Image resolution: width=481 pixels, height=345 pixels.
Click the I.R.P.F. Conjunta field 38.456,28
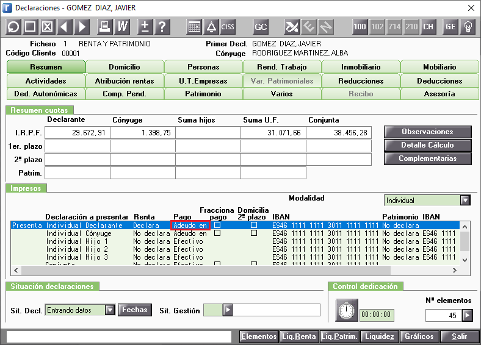(339, 133)
